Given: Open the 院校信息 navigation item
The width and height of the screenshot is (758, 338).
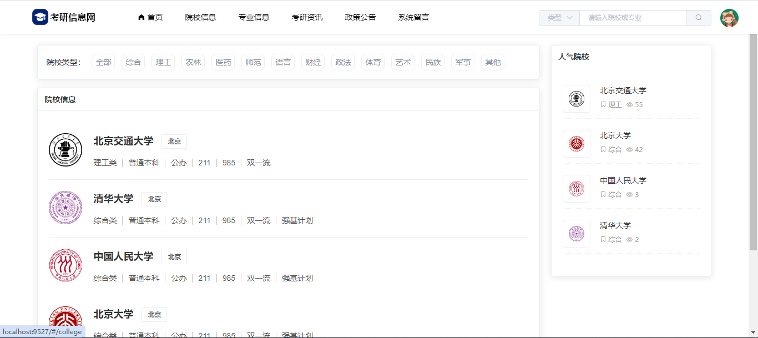Looking at the screenshot, I should [200, 17].
